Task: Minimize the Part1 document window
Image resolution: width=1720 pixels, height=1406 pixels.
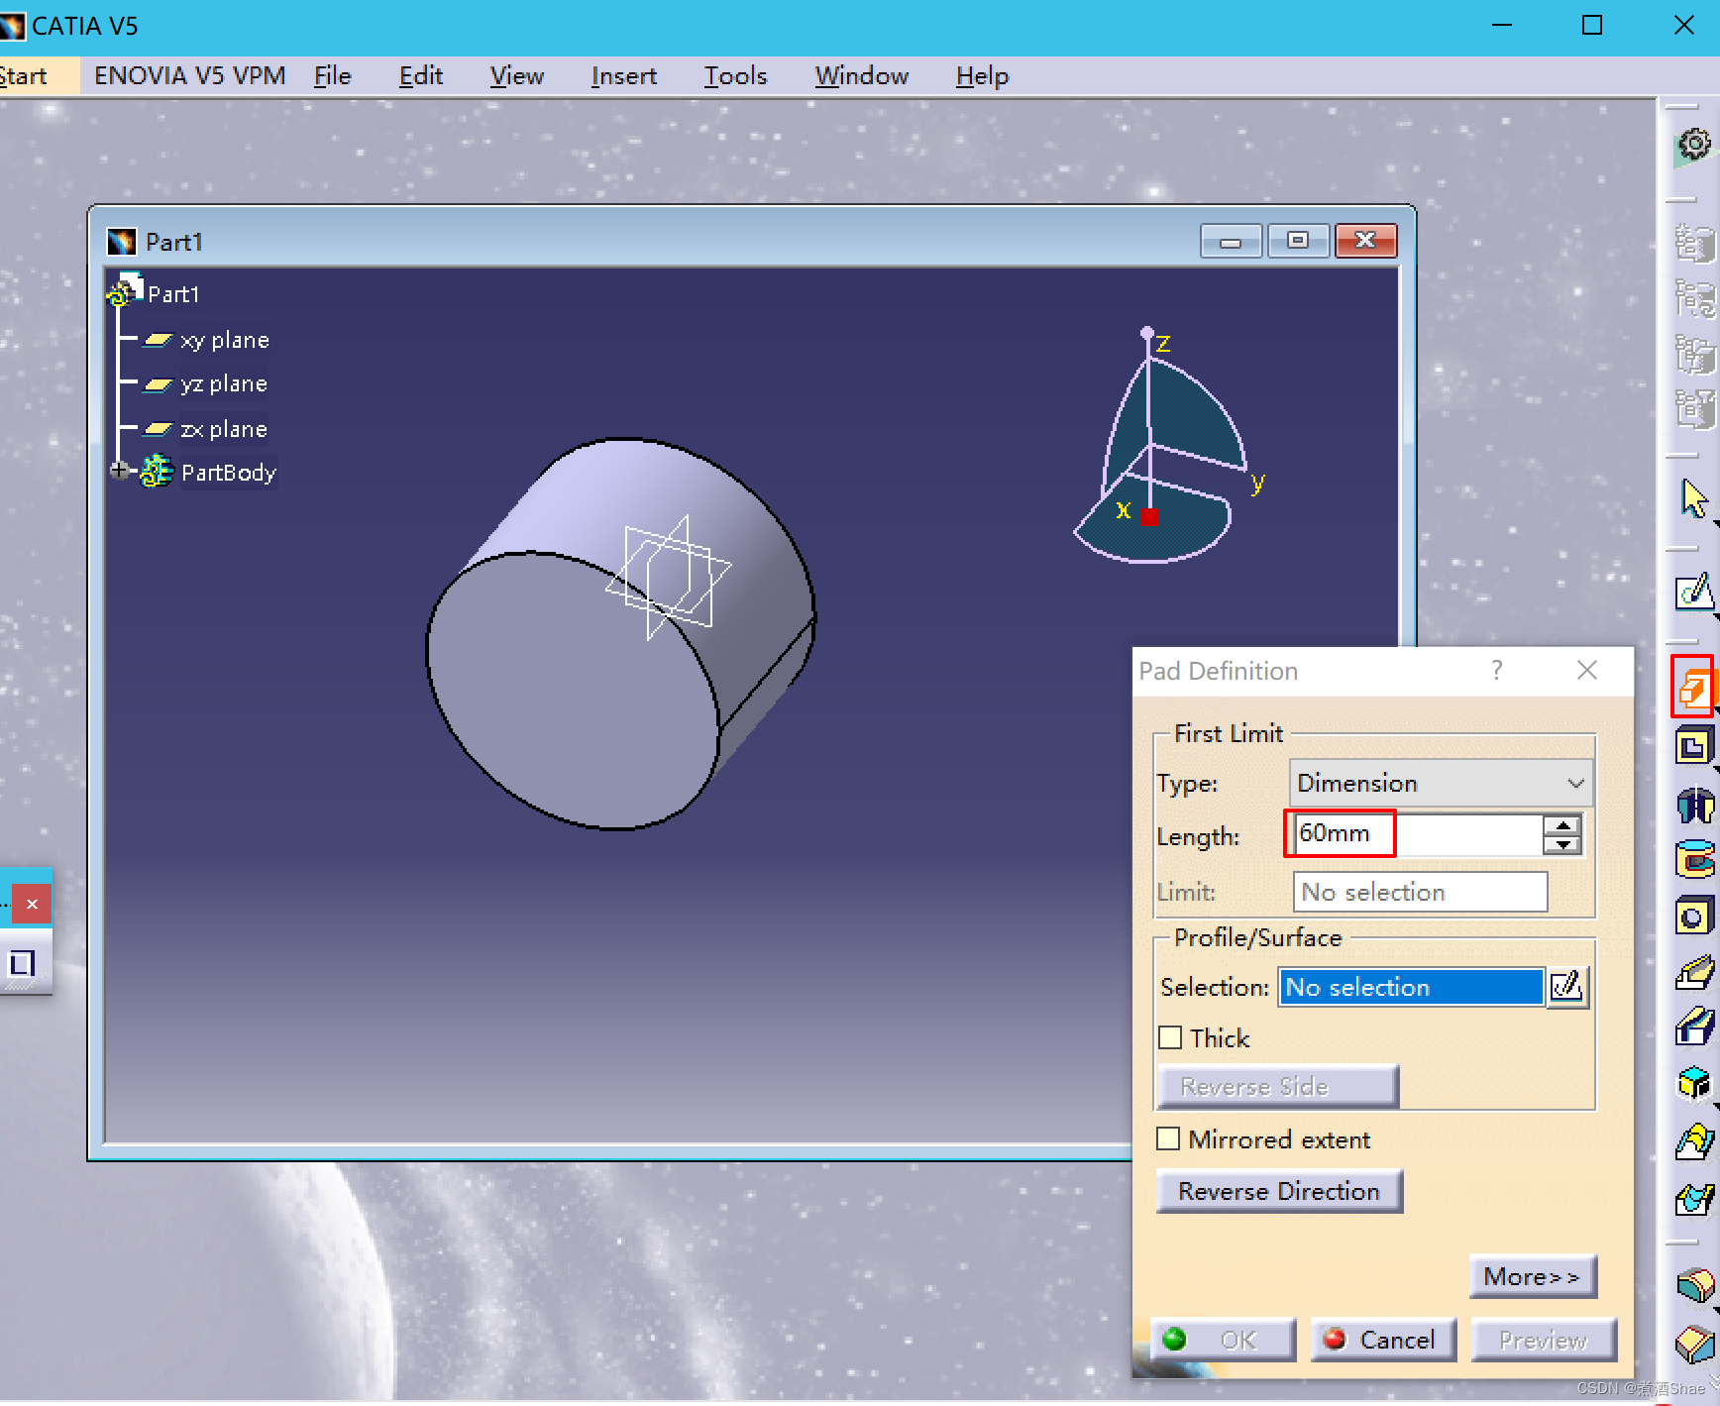Action: [1231, 241]
